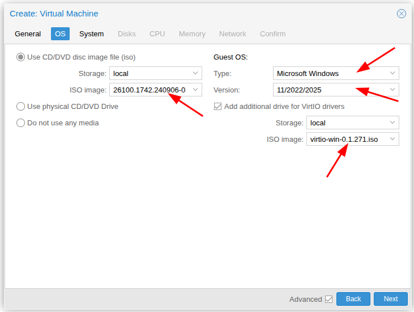Go to the CPU tab
Image resolution: width=414 pixels, height=312 pixels.
(x=157, y=34)
